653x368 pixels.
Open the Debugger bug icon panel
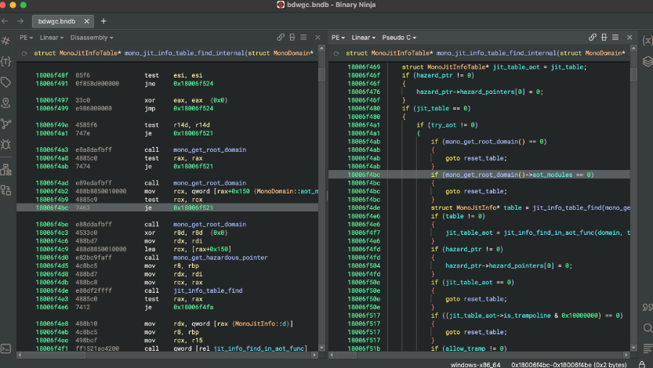point(6,144)
